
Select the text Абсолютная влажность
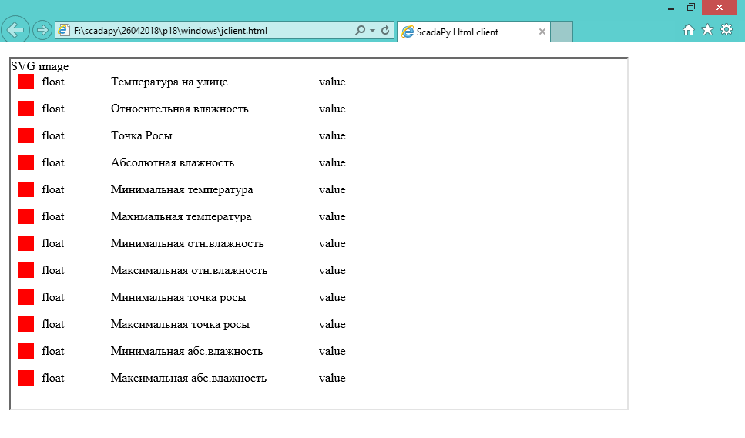point(173,162)
